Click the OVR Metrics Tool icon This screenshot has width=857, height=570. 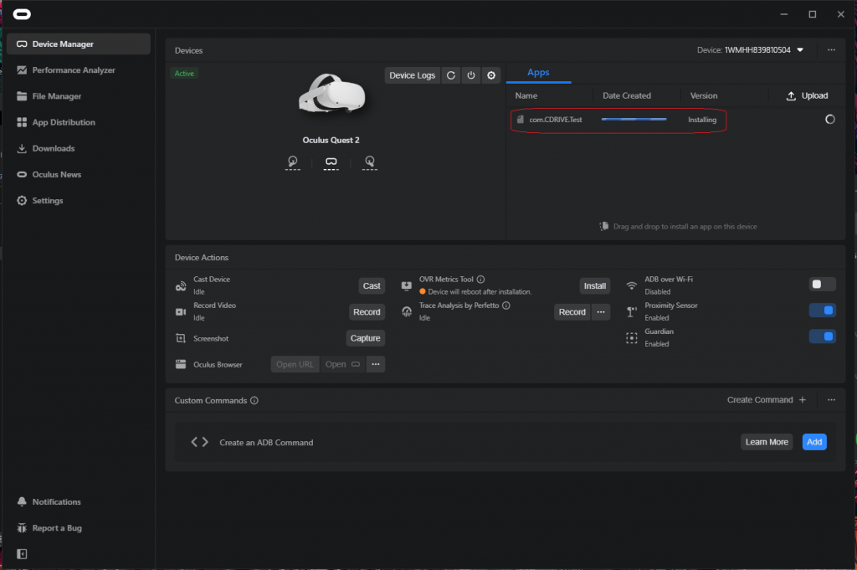tap(407, 285)
